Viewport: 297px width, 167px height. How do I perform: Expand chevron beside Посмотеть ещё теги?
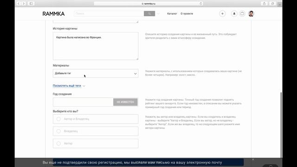coord(84,86)
